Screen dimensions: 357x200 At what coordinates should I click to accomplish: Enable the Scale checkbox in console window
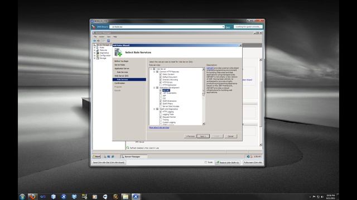tap(206, 162)
